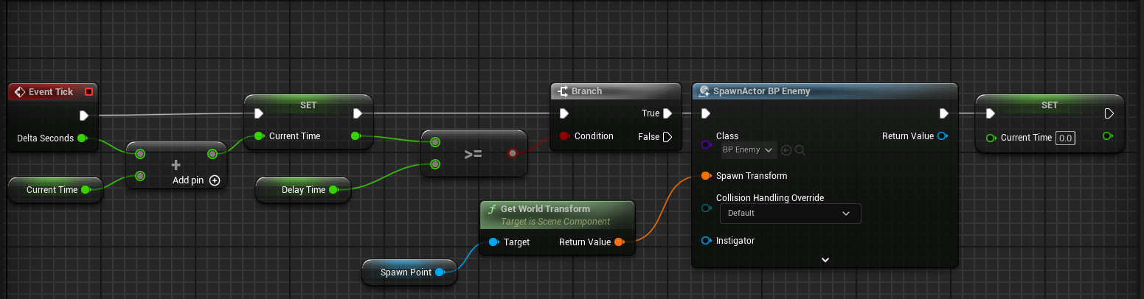Viewport: 1144px width, 299px height.
Task: Expand the SpawnActor node's advanced pins chevron
Action: click(x=825, y=260)
